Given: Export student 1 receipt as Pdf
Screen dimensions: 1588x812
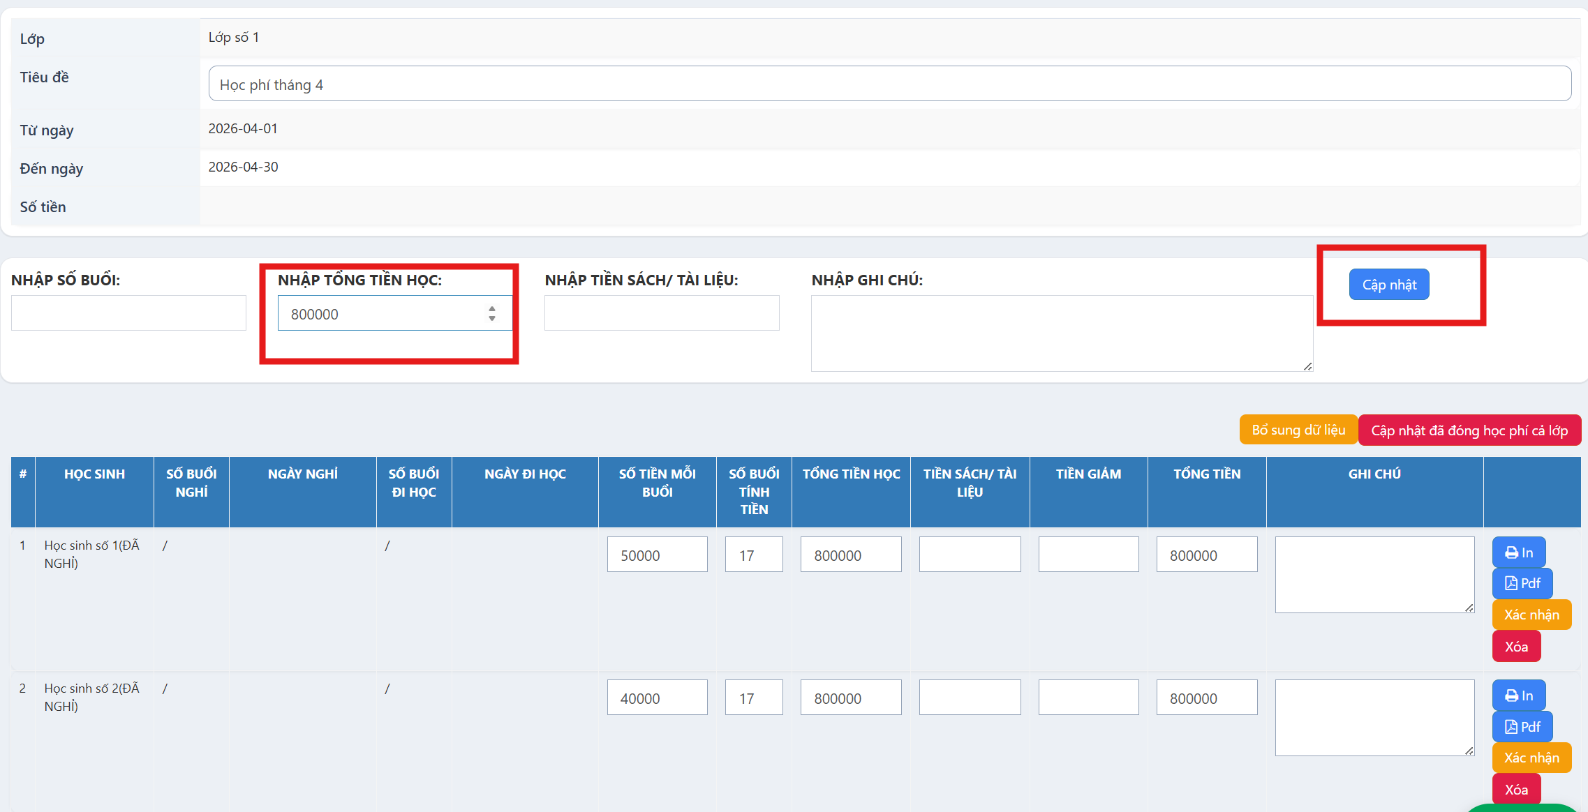Looking at the screenshot, I should click(1522, 583).
